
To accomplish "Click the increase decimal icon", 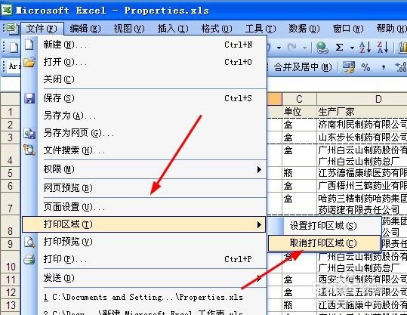I will pyautogui.click(x=400, y=67).
